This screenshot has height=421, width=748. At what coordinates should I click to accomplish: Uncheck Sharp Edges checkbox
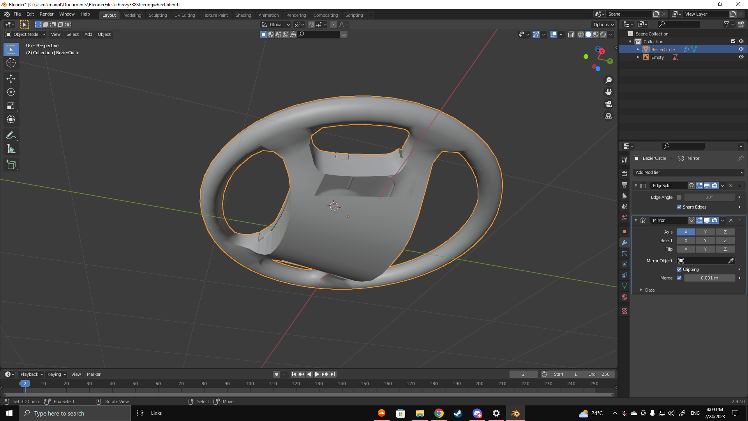(679, 207)
